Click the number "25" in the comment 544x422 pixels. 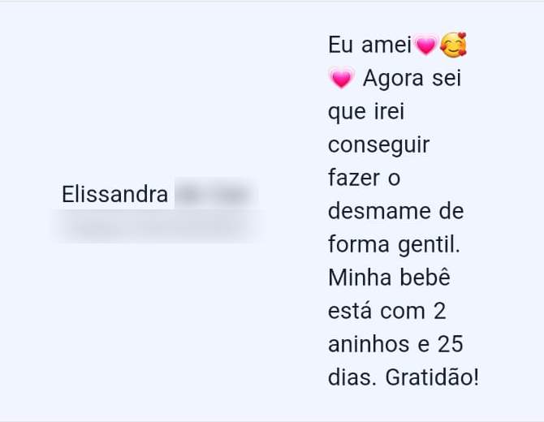pyautogui.click(x=450, y=344)
